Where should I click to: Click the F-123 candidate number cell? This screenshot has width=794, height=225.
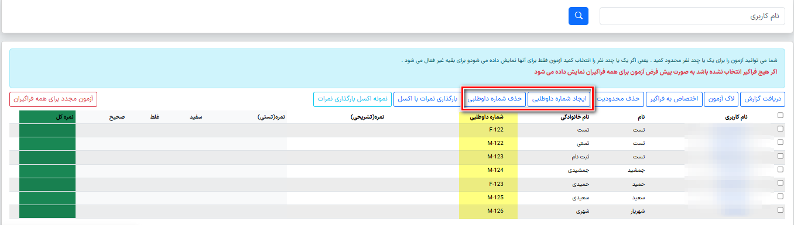click(488, 184)
